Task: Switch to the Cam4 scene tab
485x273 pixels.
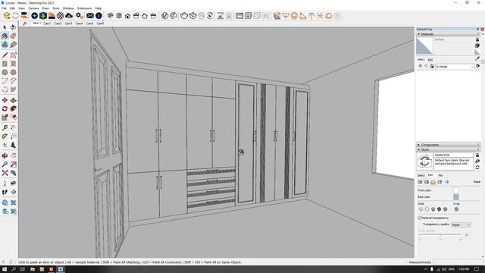Action: [79, 24]
